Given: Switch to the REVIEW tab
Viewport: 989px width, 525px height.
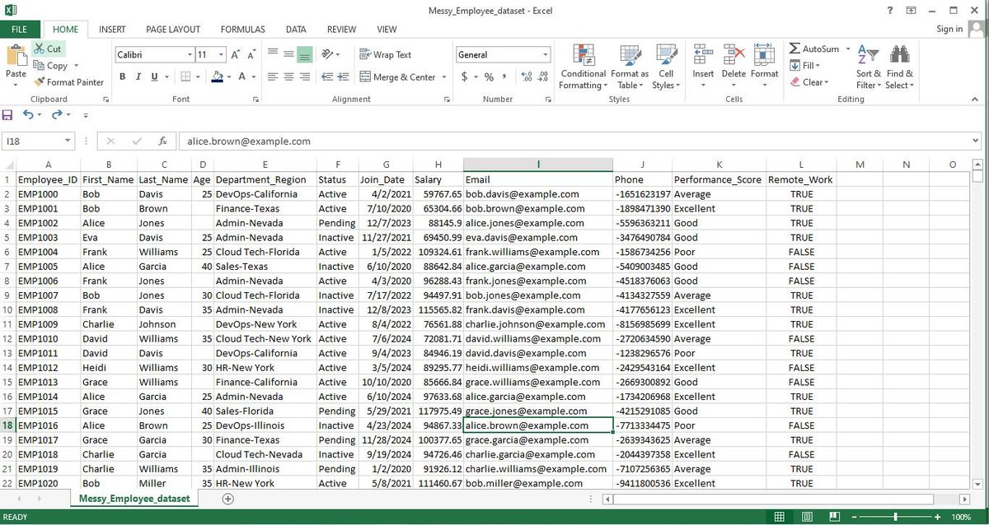Looking at the screenshot, I should pyautogui.click(x=341, y=29).
